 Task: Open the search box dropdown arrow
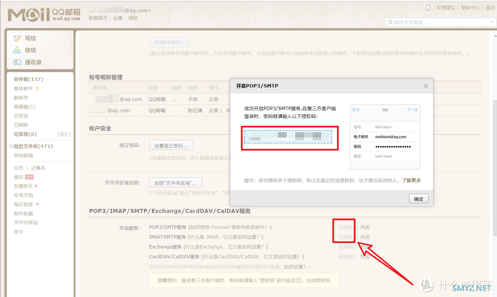pyautogui.click(x=491, y=22)
